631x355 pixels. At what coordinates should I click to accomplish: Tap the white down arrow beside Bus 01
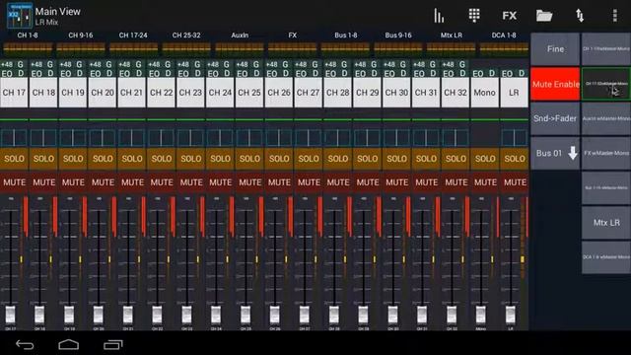(x=573, y=153)
